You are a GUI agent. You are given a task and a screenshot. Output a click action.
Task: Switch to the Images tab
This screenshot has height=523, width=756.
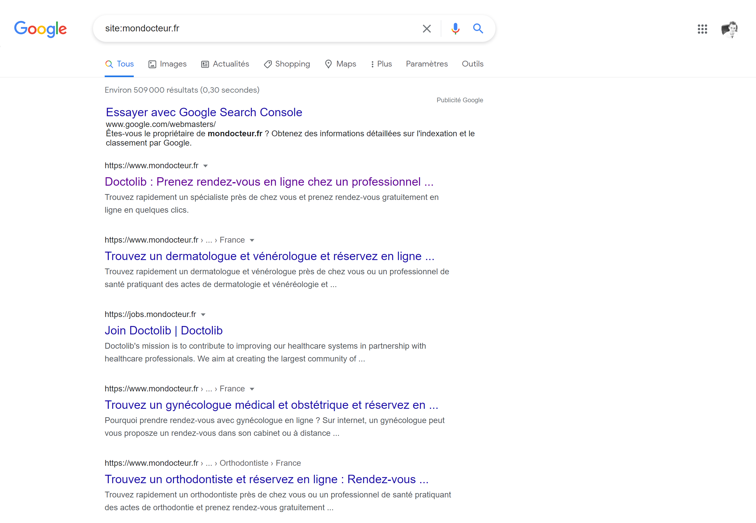coord(167,64)
